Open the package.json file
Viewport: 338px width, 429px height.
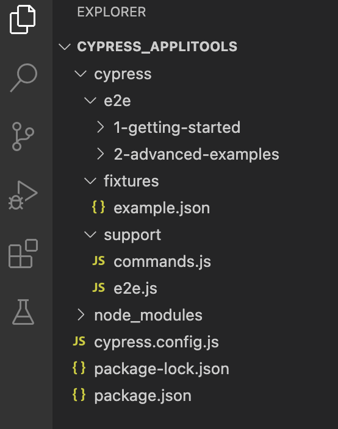click(143, 396)
